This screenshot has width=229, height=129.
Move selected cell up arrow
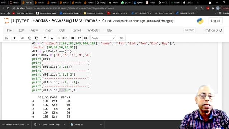45,38
